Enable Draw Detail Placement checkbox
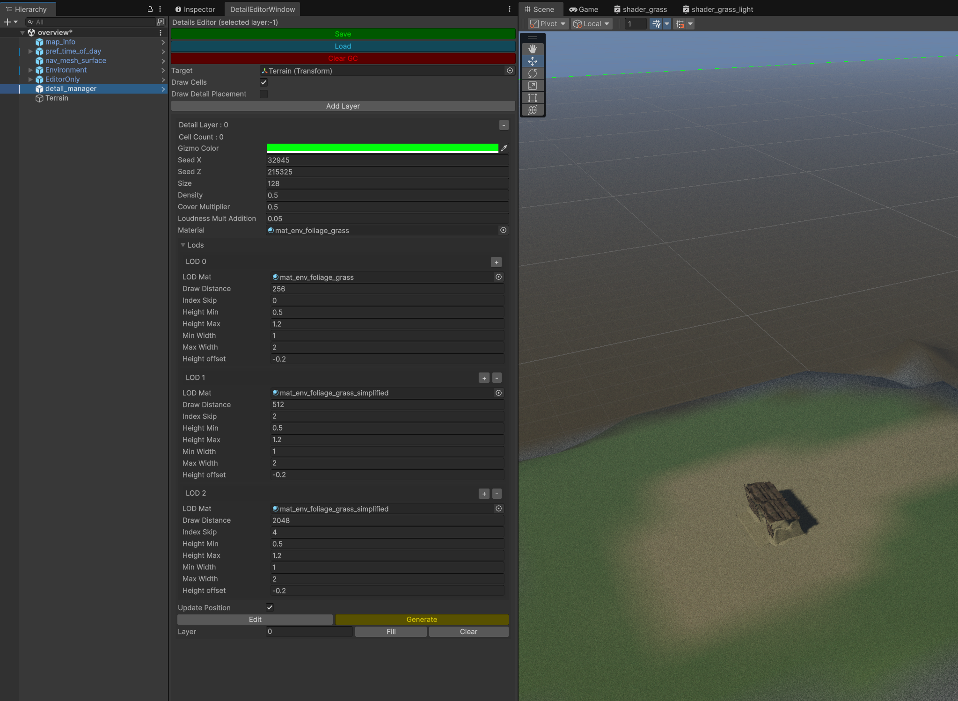958x701 pixels. [264, 94]
